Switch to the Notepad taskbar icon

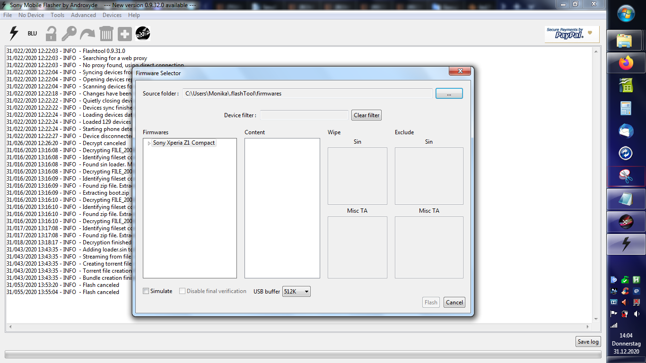[626, 199]
